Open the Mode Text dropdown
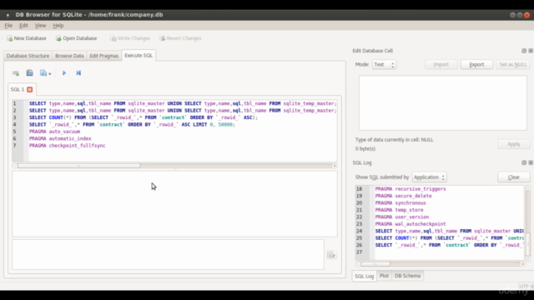This screenshot has width=534, height=300. pyautogui.click(x=384, y=65)
